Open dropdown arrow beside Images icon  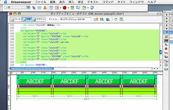coord(61,8)
